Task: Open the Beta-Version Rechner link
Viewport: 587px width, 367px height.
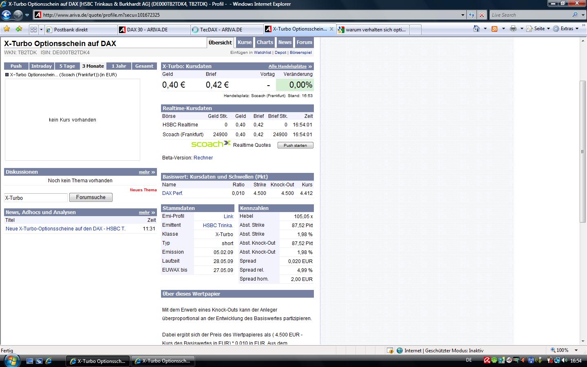Action: click(203, 158)
